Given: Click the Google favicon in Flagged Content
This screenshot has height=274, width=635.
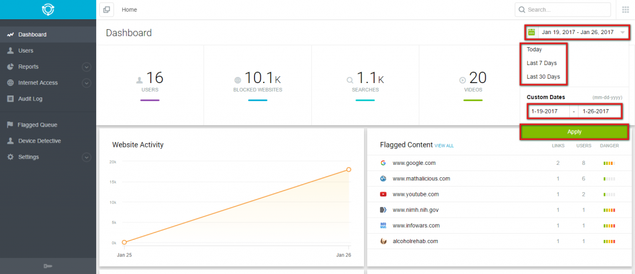Looking at the screenshot, I should (383, 163).
